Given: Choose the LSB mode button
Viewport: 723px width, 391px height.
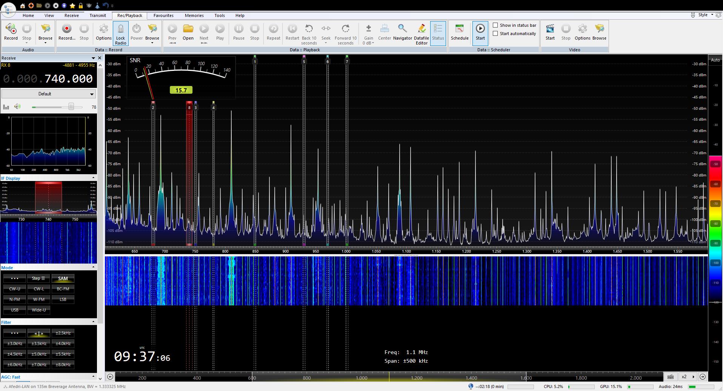Looking at the screenshot, I should 63,299.
